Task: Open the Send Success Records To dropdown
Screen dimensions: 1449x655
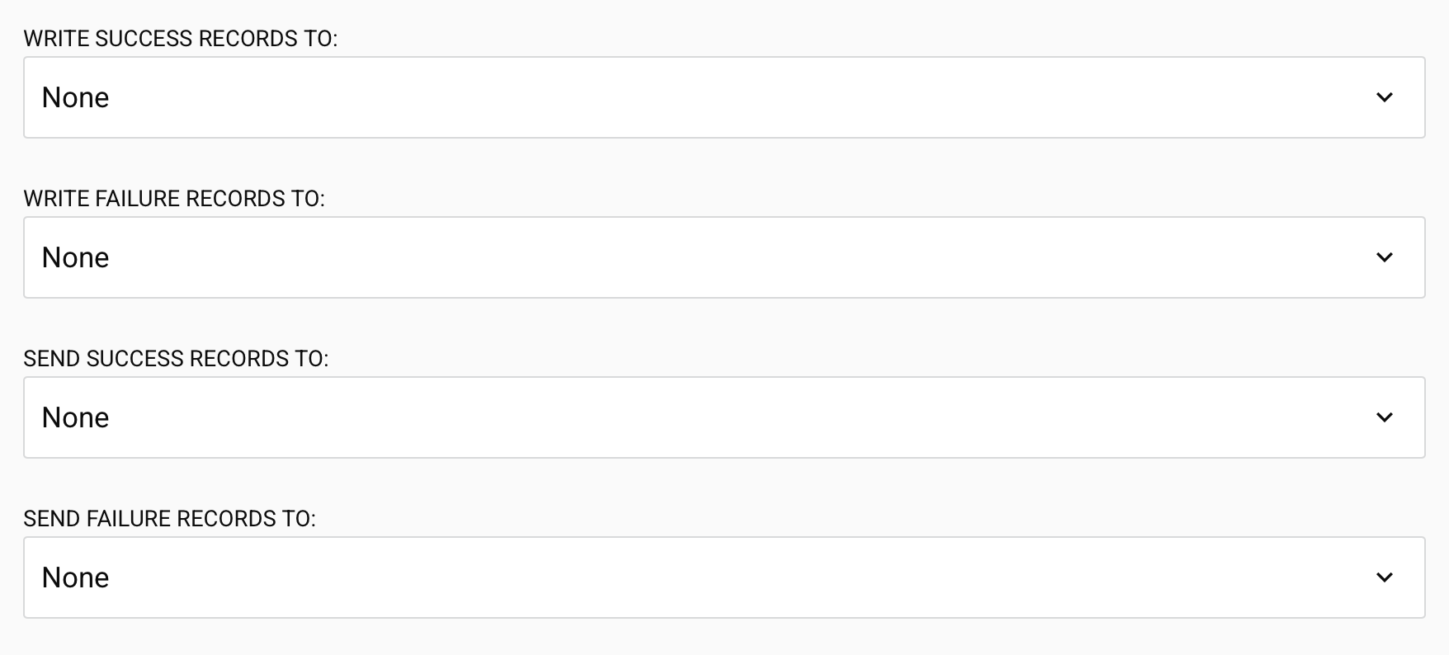Action: click(724, 417)
